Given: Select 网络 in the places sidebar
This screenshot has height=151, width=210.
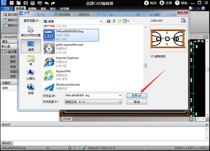Looking at the screenshot, I should tap(31, 89).
